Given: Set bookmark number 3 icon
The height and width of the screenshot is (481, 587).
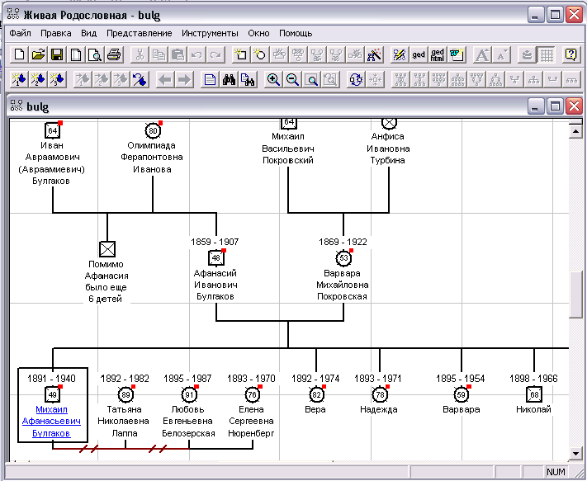Looking at the screenshot, I should pos(57,80).
